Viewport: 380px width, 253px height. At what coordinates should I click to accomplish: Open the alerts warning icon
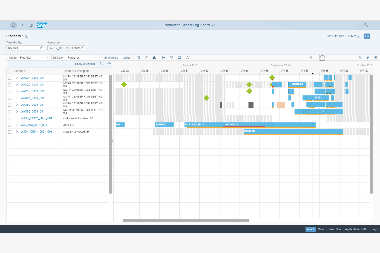(x=154, y=57)
